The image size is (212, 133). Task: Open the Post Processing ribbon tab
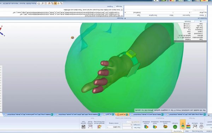click(x=198, y=131)
